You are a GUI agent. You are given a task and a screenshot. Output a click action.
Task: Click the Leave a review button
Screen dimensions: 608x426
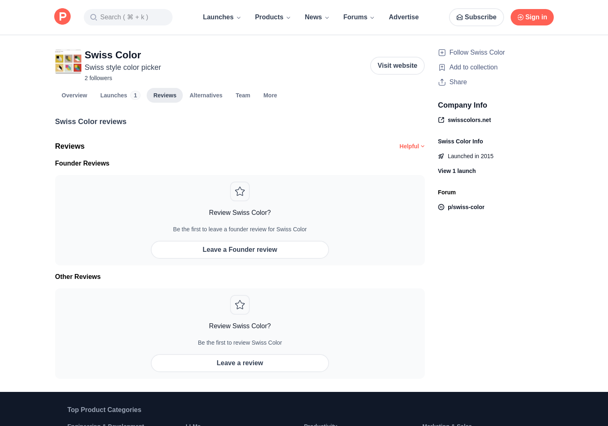point(240,363)
